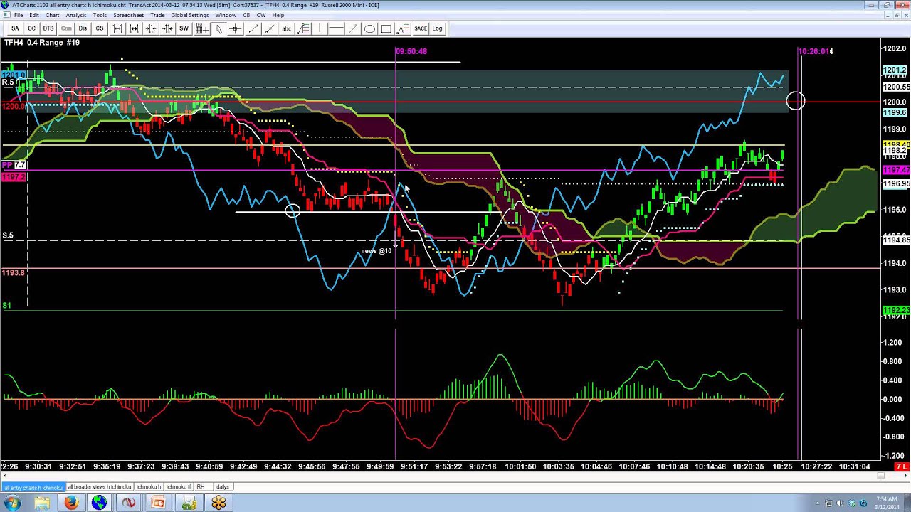Click the 1197.47 magenta price label
The width and height of the screenshot is (911, 512).
[x=895, y=171]
